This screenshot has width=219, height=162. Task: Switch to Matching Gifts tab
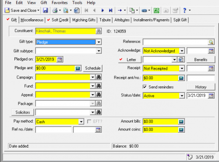84,20
